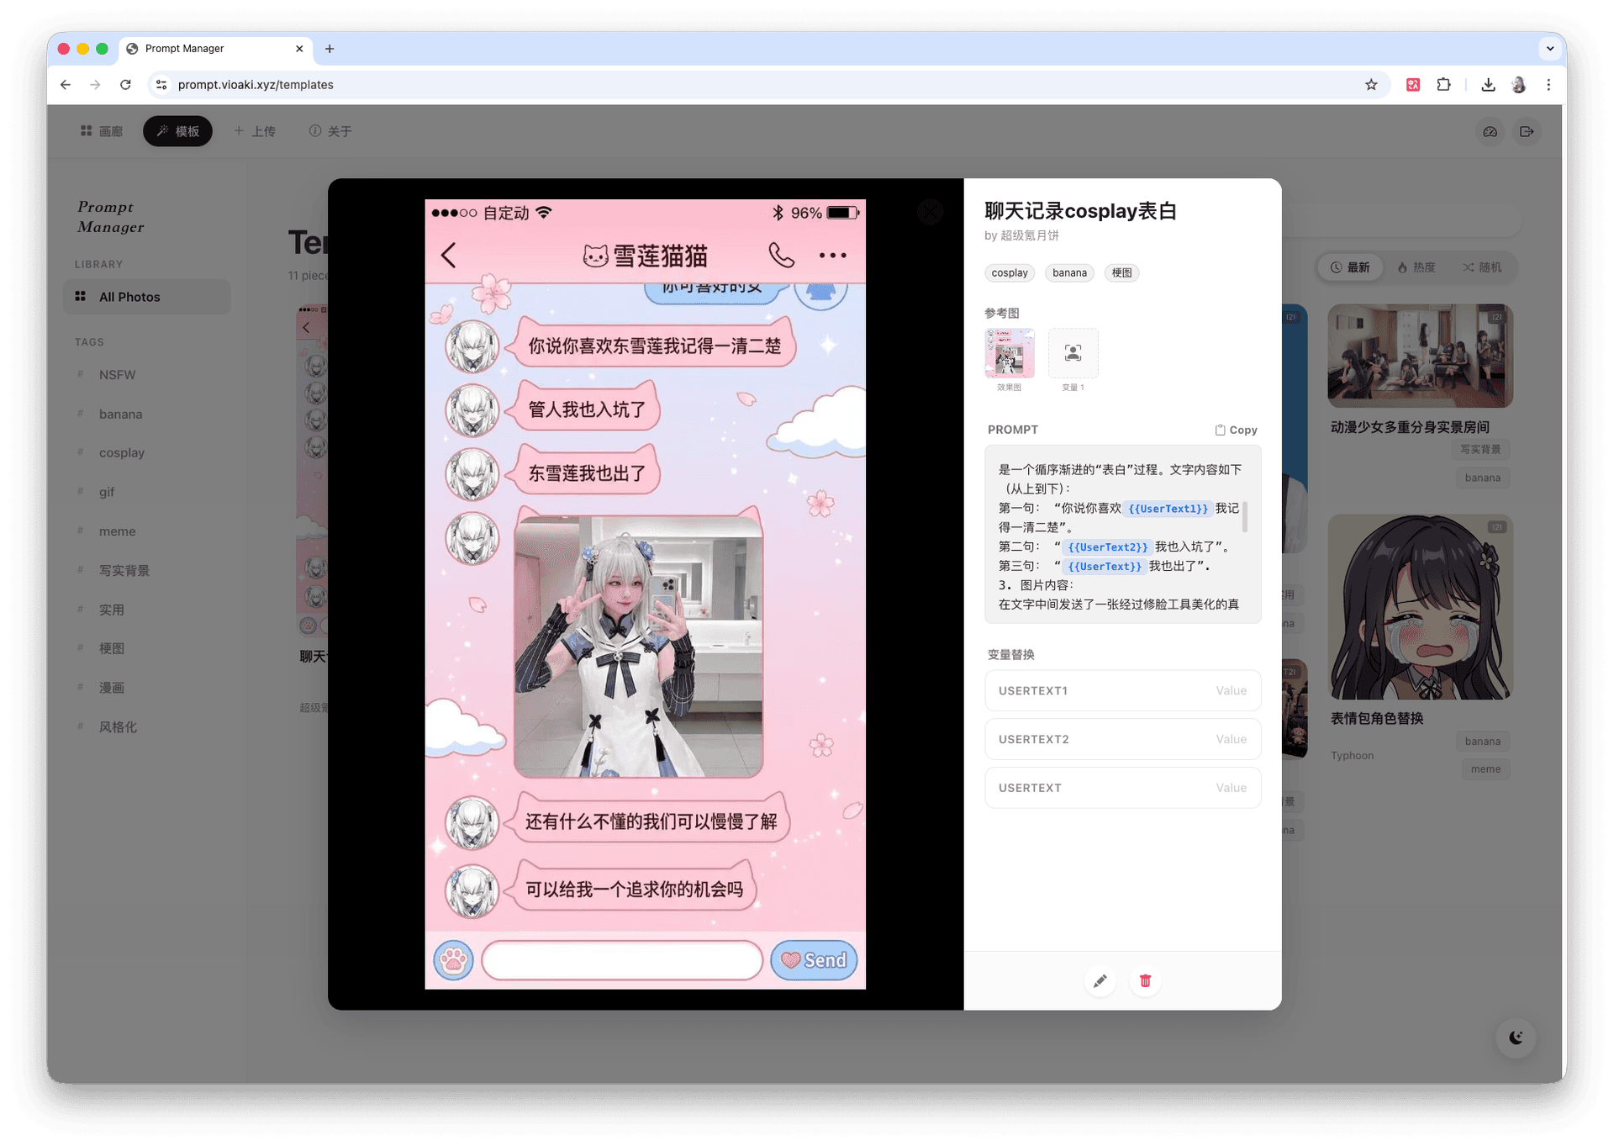Focus the USERTEXT1 value field
This screenshot has width=1614, height=1146.
tap(1123, 690)
